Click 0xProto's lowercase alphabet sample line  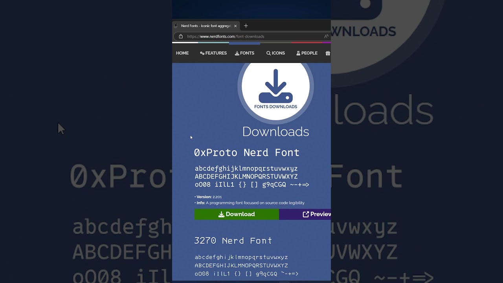(246, 169)
